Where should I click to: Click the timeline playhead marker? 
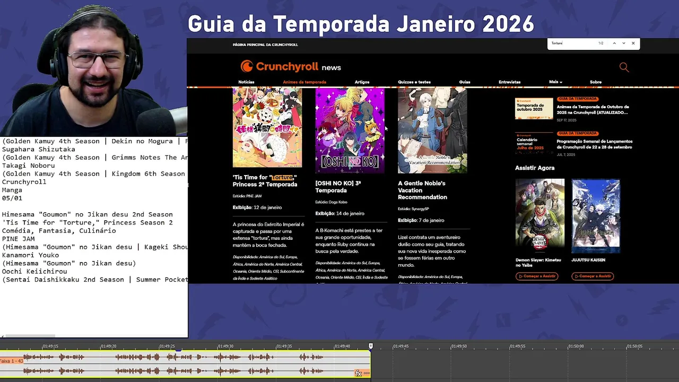pyautogui.click(x=371, y=346)
